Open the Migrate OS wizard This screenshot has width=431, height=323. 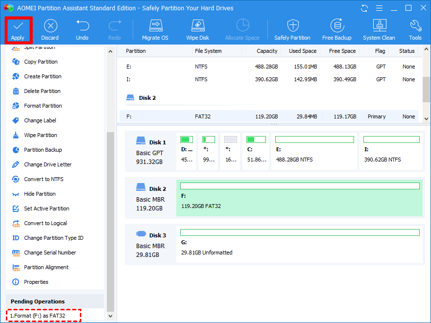click(155, 30)
